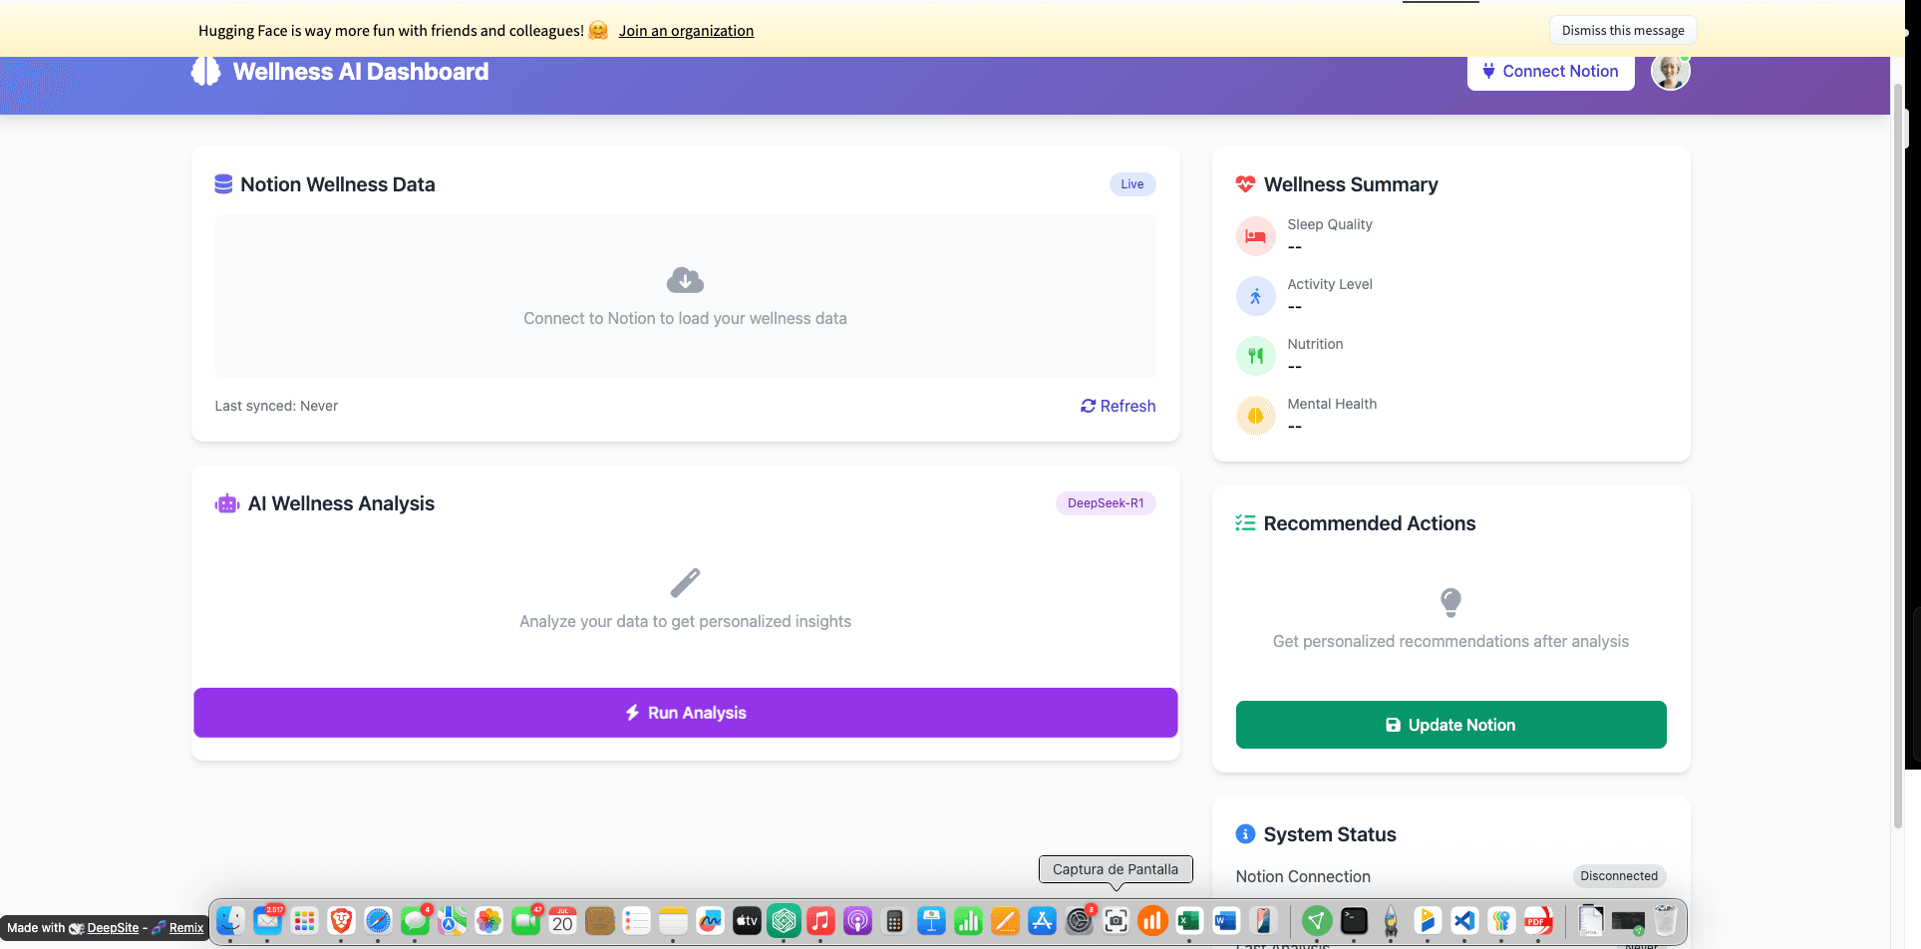Open Screenshot app from the dock
1921x949 pixels.
pyautogui.click(x=1116, y=921)
